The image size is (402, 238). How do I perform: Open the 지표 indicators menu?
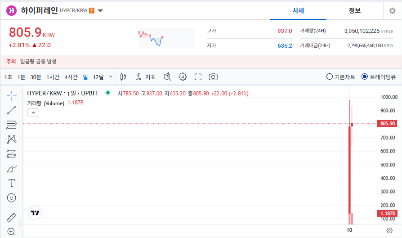(145, 76)
